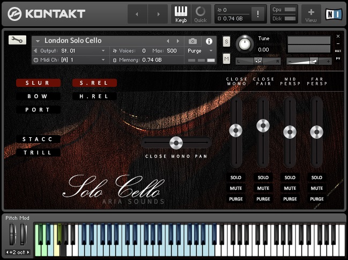Click the mod wheel
Image resolution: width=348 pixels, height=260 pixels.
[x=23, y=234]
